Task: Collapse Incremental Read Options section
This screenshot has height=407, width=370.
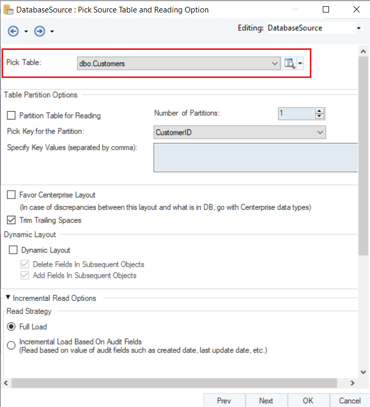Action: [x=9, y=298]
